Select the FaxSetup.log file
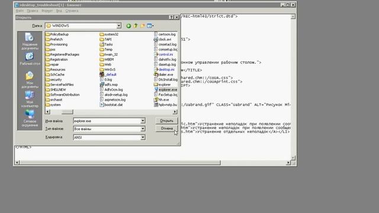 (166, 95)
